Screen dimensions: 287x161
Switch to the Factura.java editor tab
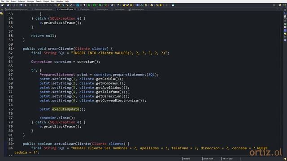119,9
